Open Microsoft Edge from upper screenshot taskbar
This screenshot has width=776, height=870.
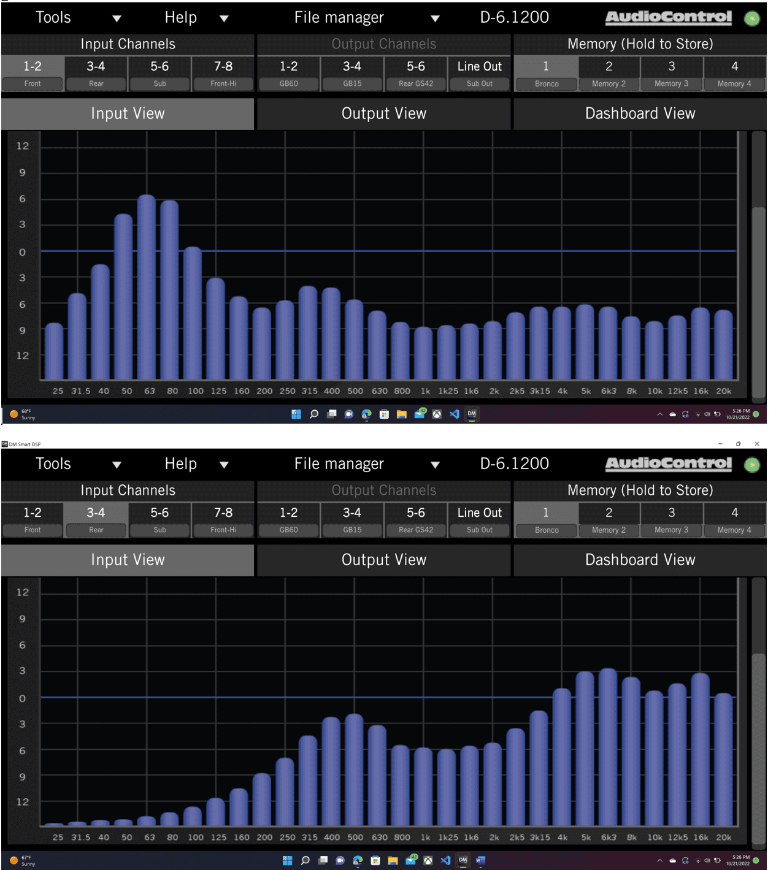pyautogui.click(x=367, y=414)
